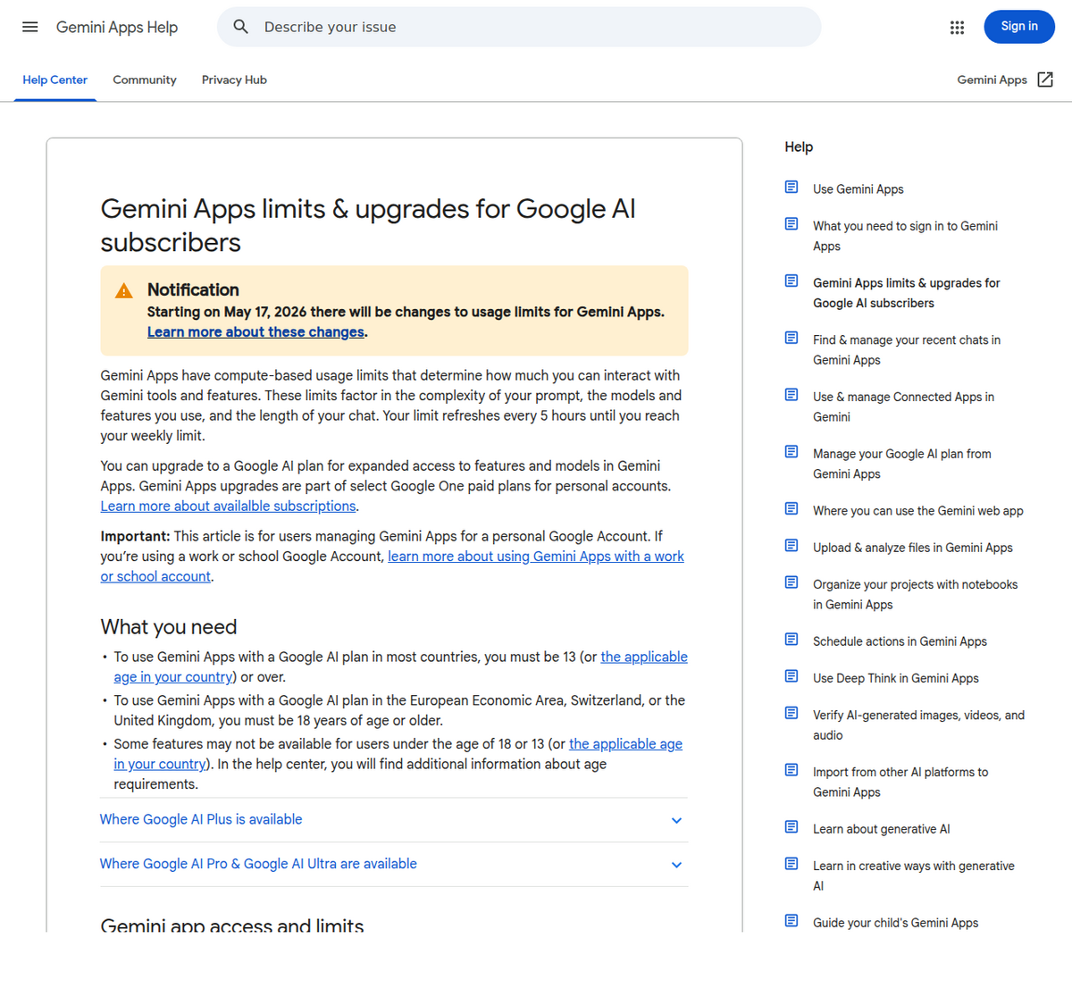Click article icon beside Learn in creative ways
This screenshot has width=1072, height=1005.
point(791,864)
